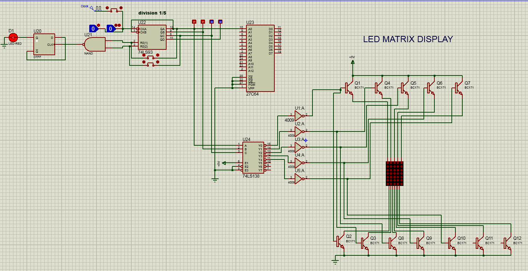Click the 'U22' reference label
This screenshot has width=528, height=271.
click(x=142, y=23)
